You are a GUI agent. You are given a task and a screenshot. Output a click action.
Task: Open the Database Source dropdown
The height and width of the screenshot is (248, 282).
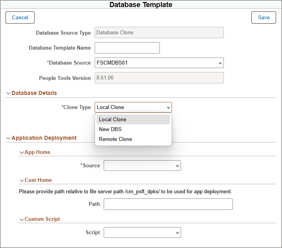tap(159, 63)
